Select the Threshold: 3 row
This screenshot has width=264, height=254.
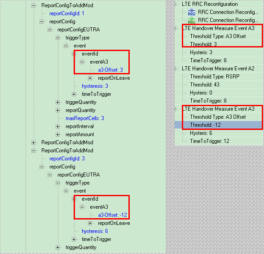point(203,44)
